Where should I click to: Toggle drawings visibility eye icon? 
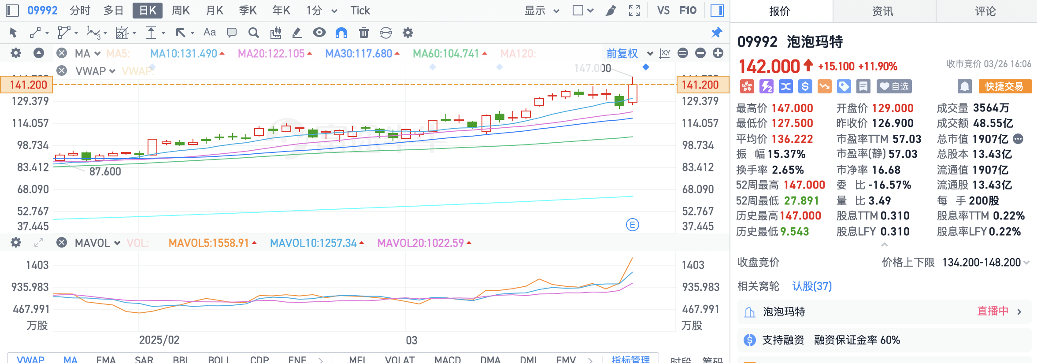319,33
